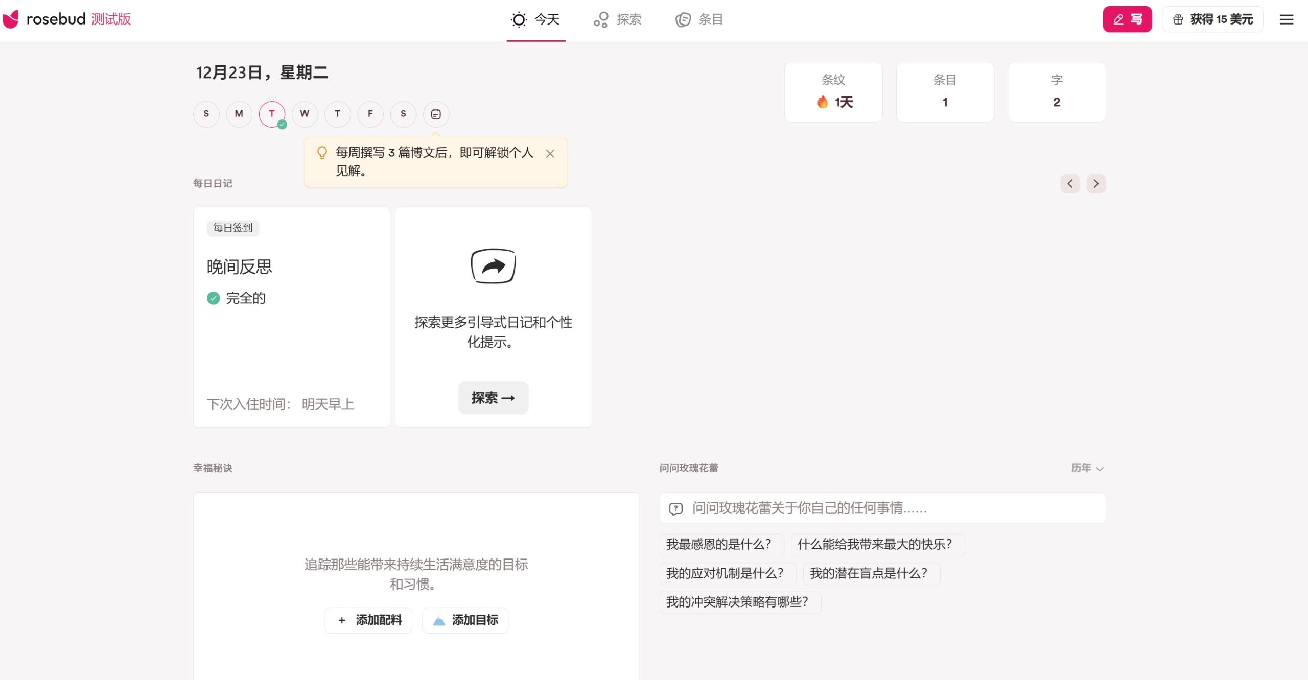Image resolution: width=1308 pixels, height=680 pixels.
Task: Select the Tuesday circle with green checkmark
Action: 271,114
